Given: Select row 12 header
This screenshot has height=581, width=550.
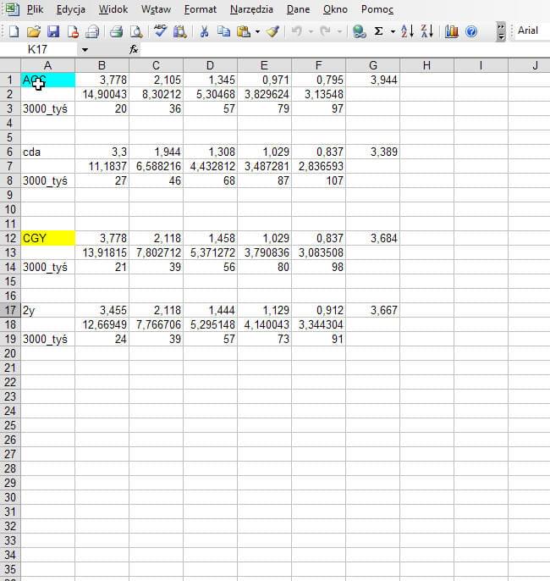Looking at the screenshot, I should (10, 238).
